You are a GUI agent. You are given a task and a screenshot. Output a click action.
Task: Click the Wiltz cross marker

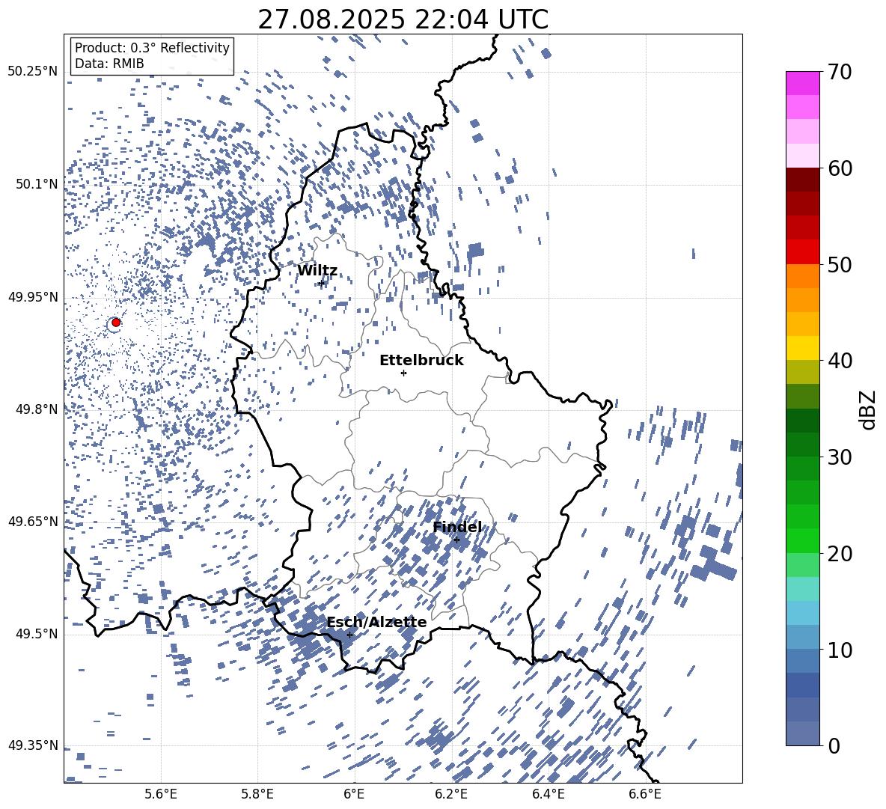322,283
